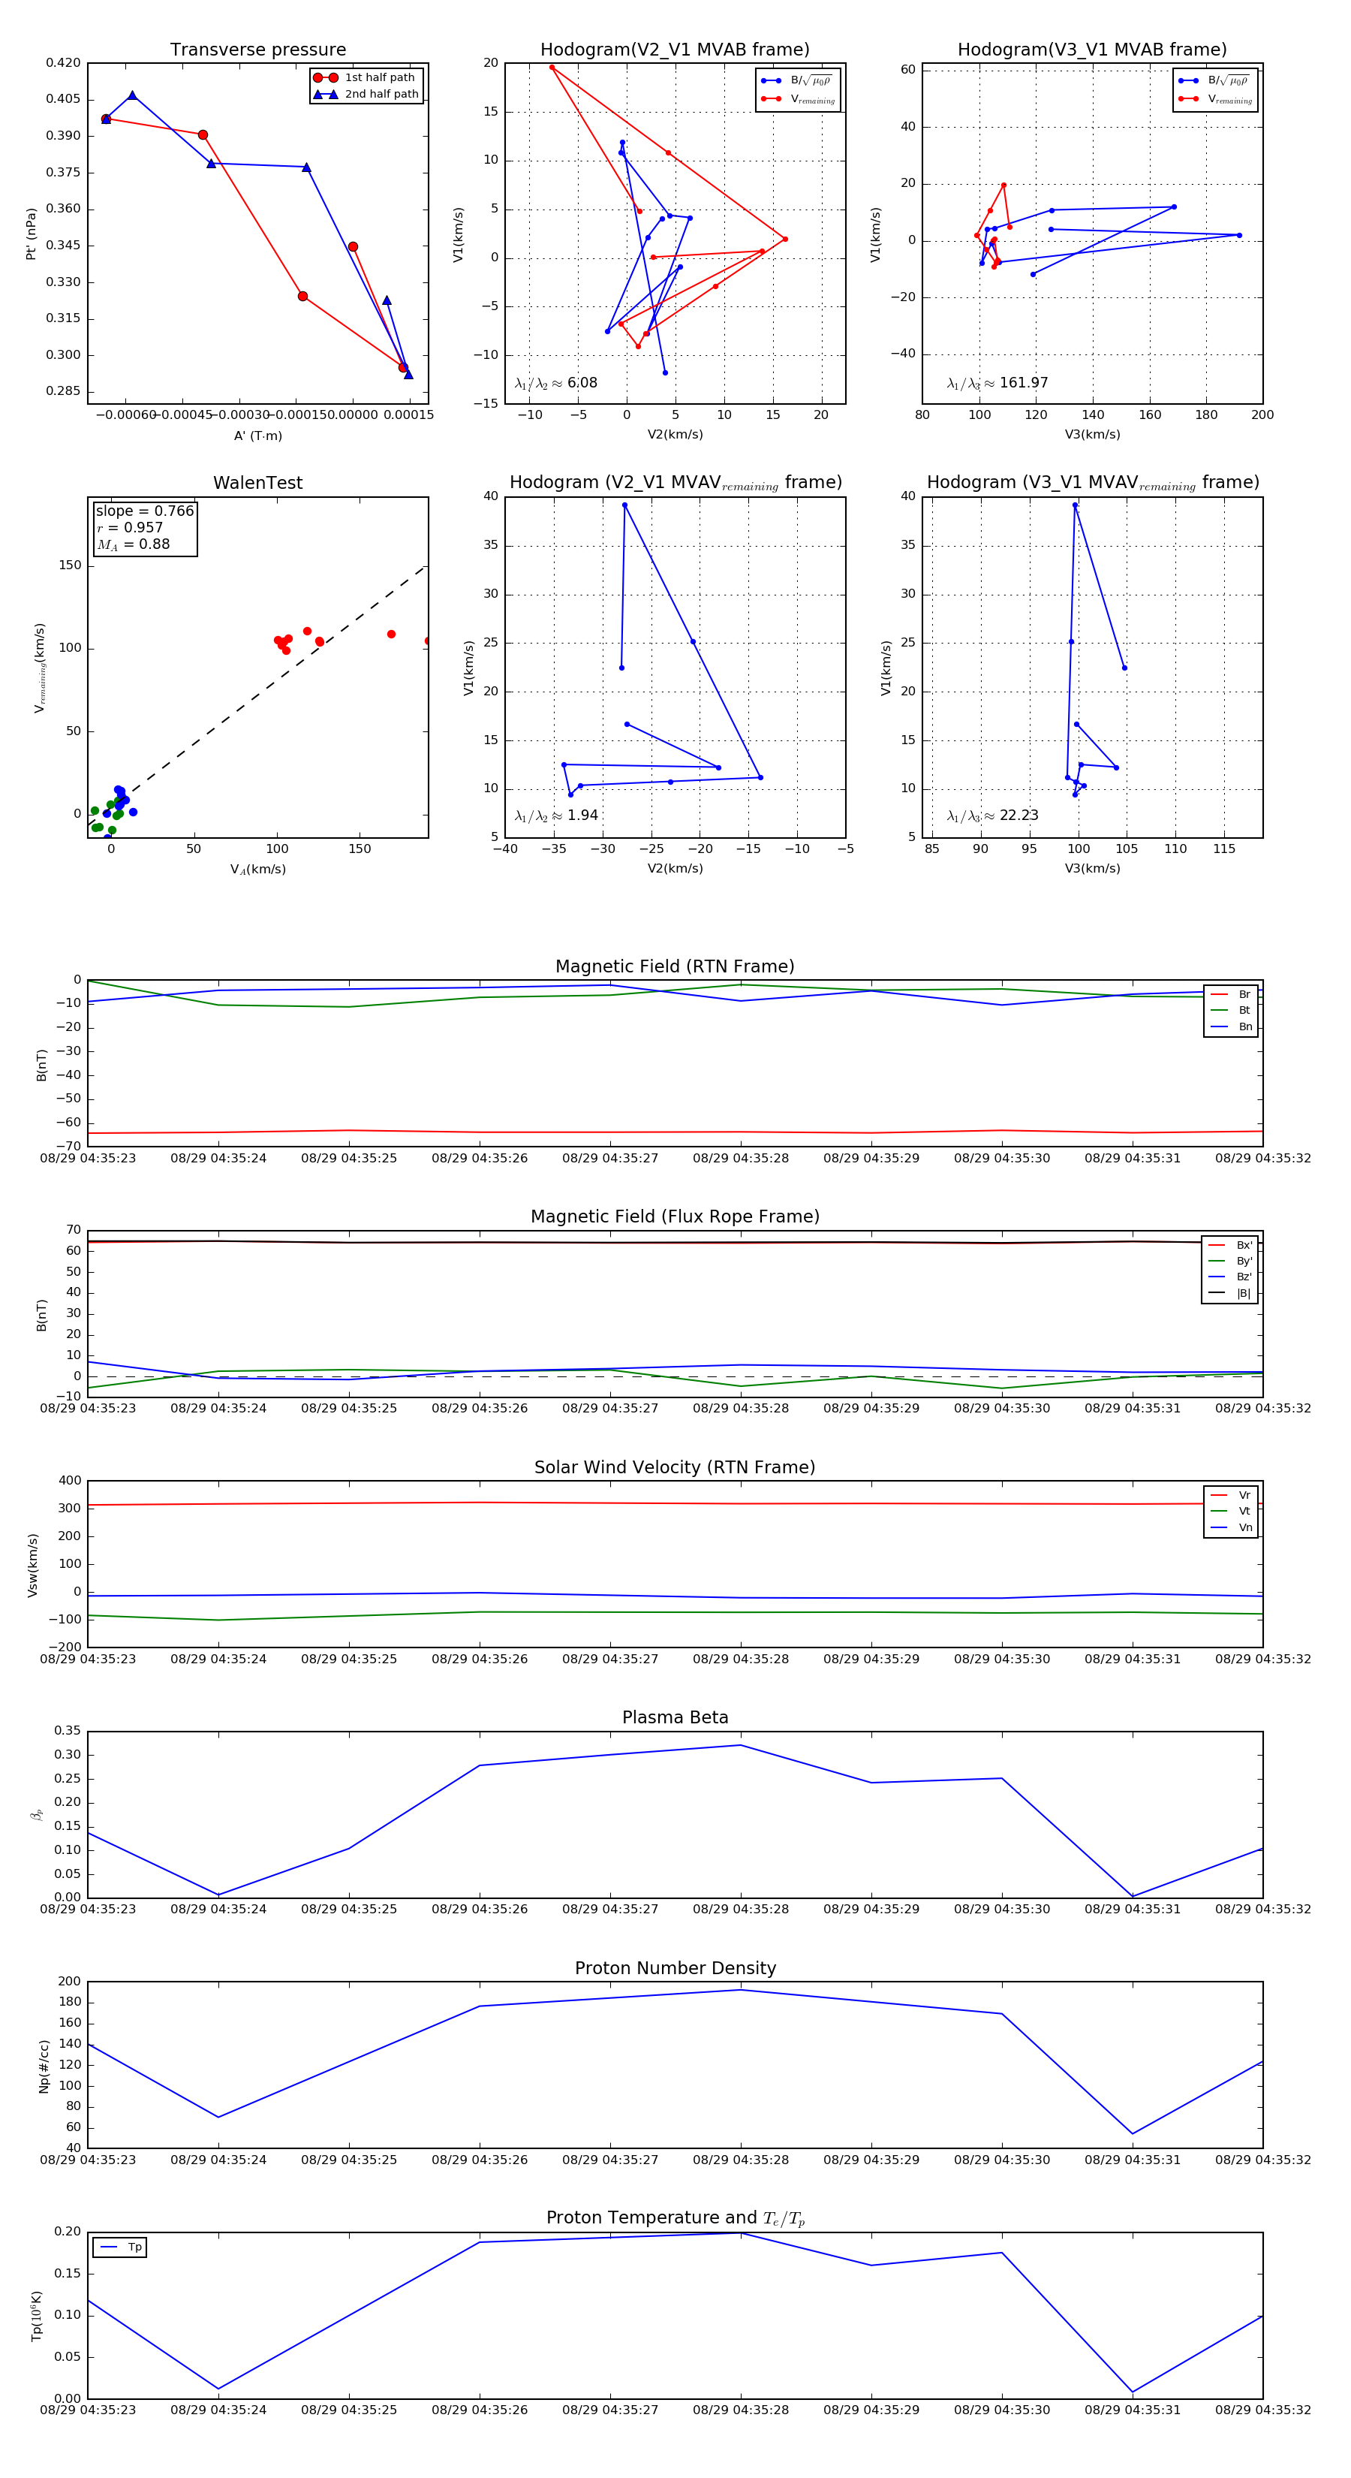This screenshot has width=1351, height=2478.
Task: Select the "Vt" legend entry
Action: tap(1232, 1512)
